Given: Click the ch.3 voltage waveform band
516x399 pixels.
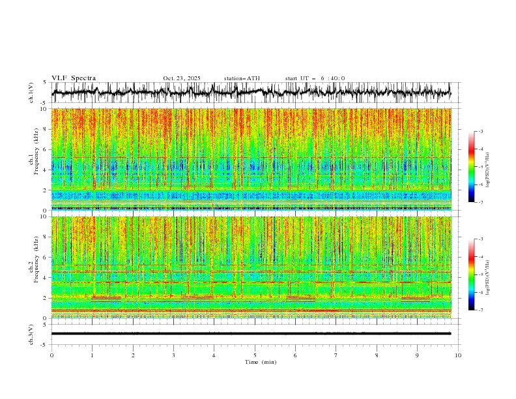Looking at the screenshot, I should [x=251, y=334].
